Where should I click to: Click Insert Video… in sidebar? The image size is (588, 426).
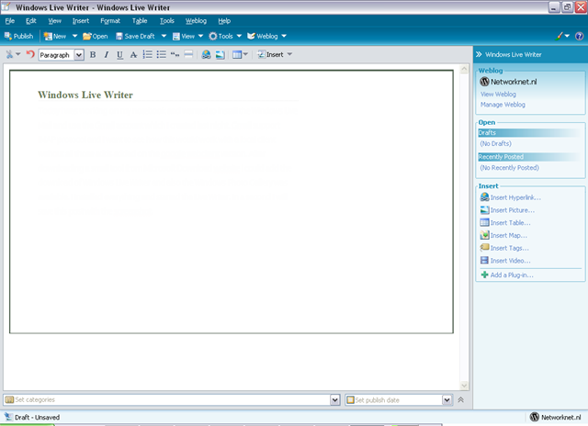click(505, 261)
